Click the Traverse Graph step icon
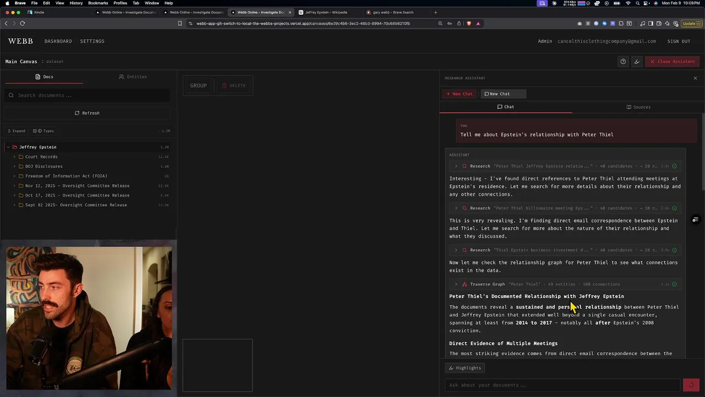705x397 pixels. point(464,285)
